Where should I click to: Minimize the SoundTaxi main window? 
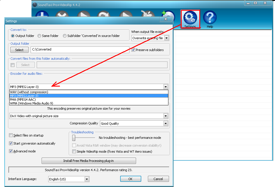[x=248, y=3]
